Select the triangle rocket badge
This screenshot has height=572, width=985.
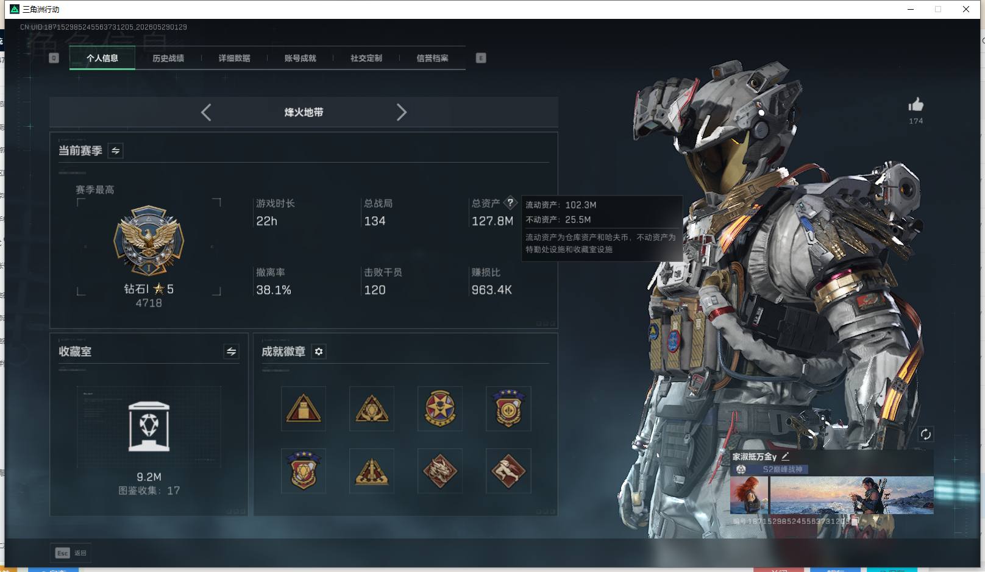coord(372,471)
